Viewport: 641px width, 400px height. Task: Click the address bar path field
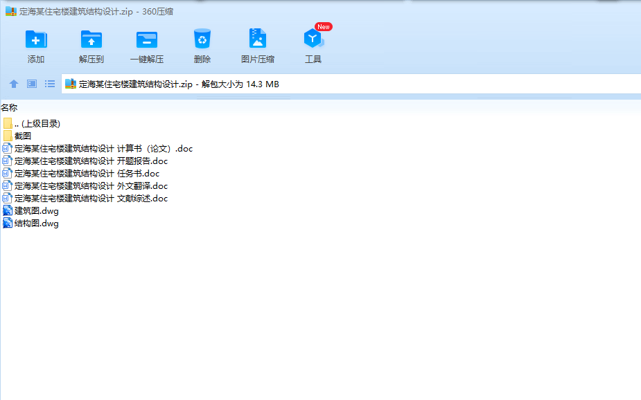[351, 84]
